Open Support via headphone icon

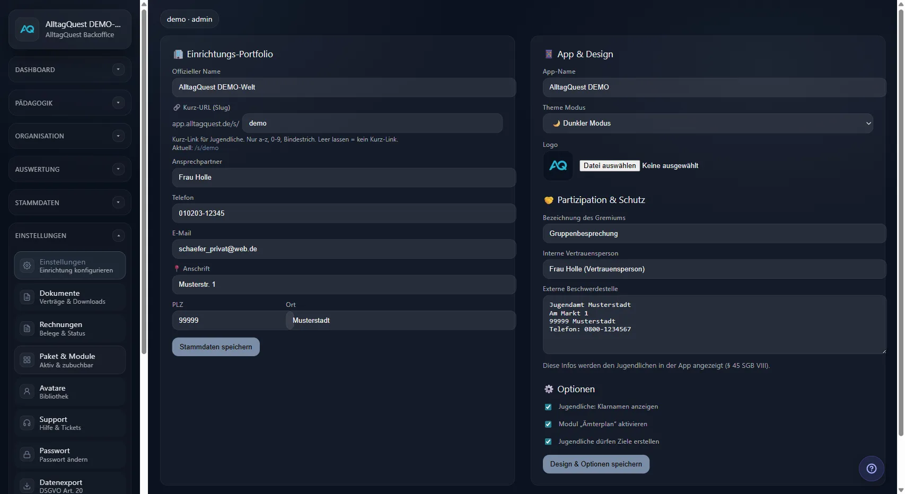[27, 423]
